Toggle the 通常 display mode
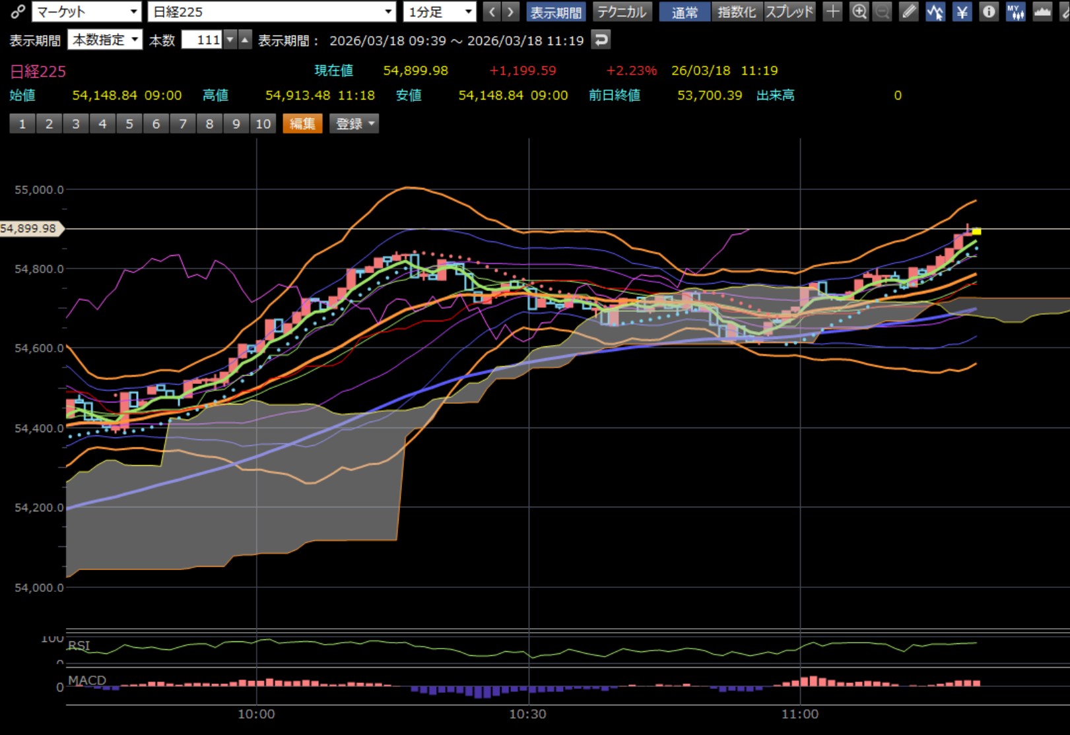1070x735 pixels. coord(685,12)
